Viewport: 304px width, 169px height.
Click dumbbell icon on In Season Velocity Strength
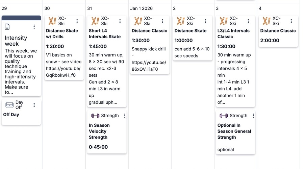(x=95, y=116)
